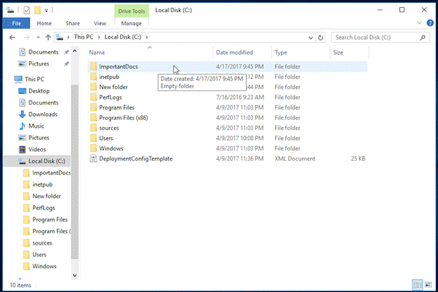The height and width of the screenshot is (292, 438).
Task: Sort by the Name column header
Action: (97, 52)
